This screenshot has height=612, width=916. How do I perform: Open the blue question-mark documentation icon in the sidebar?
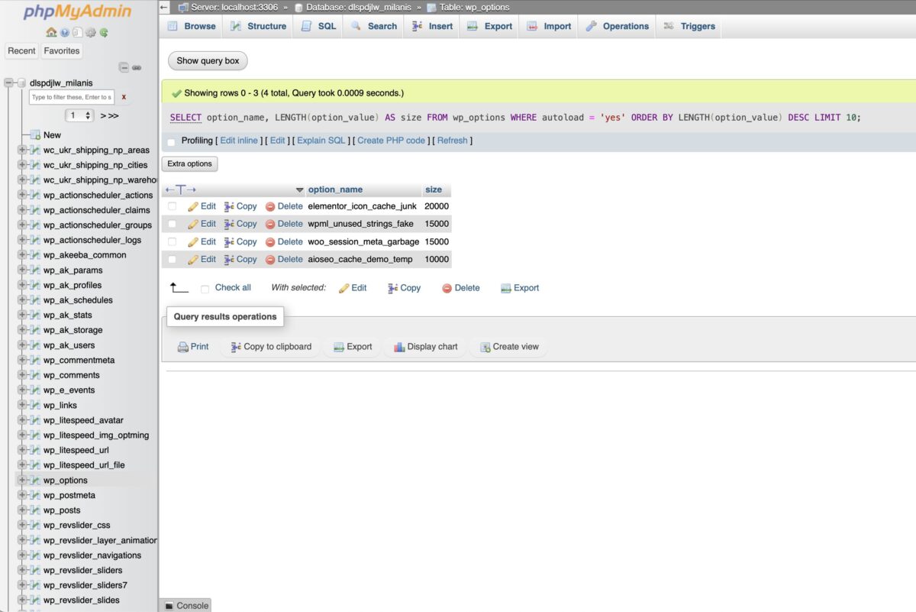click(x=65, y=33)
